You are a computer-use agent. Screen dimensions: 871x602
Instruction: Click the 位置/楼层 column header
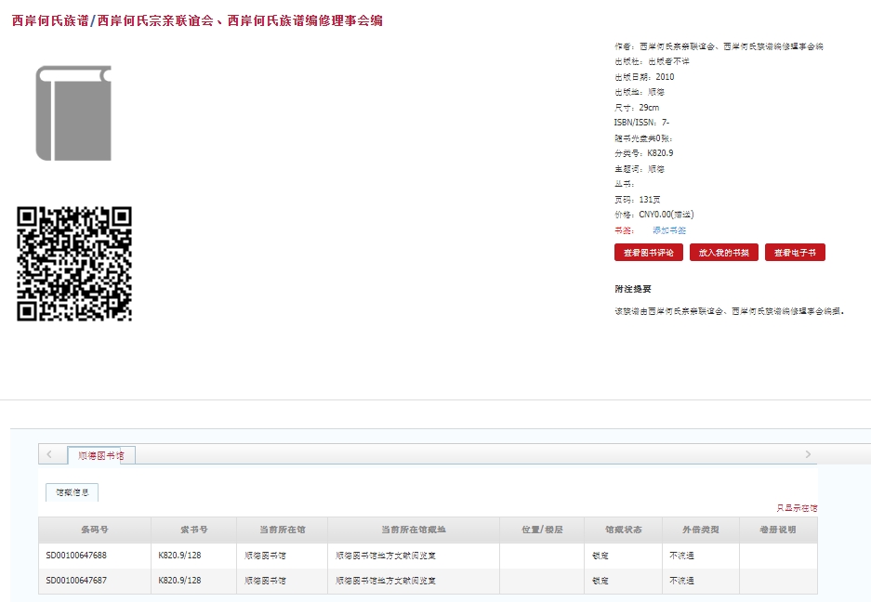[542, 530]
